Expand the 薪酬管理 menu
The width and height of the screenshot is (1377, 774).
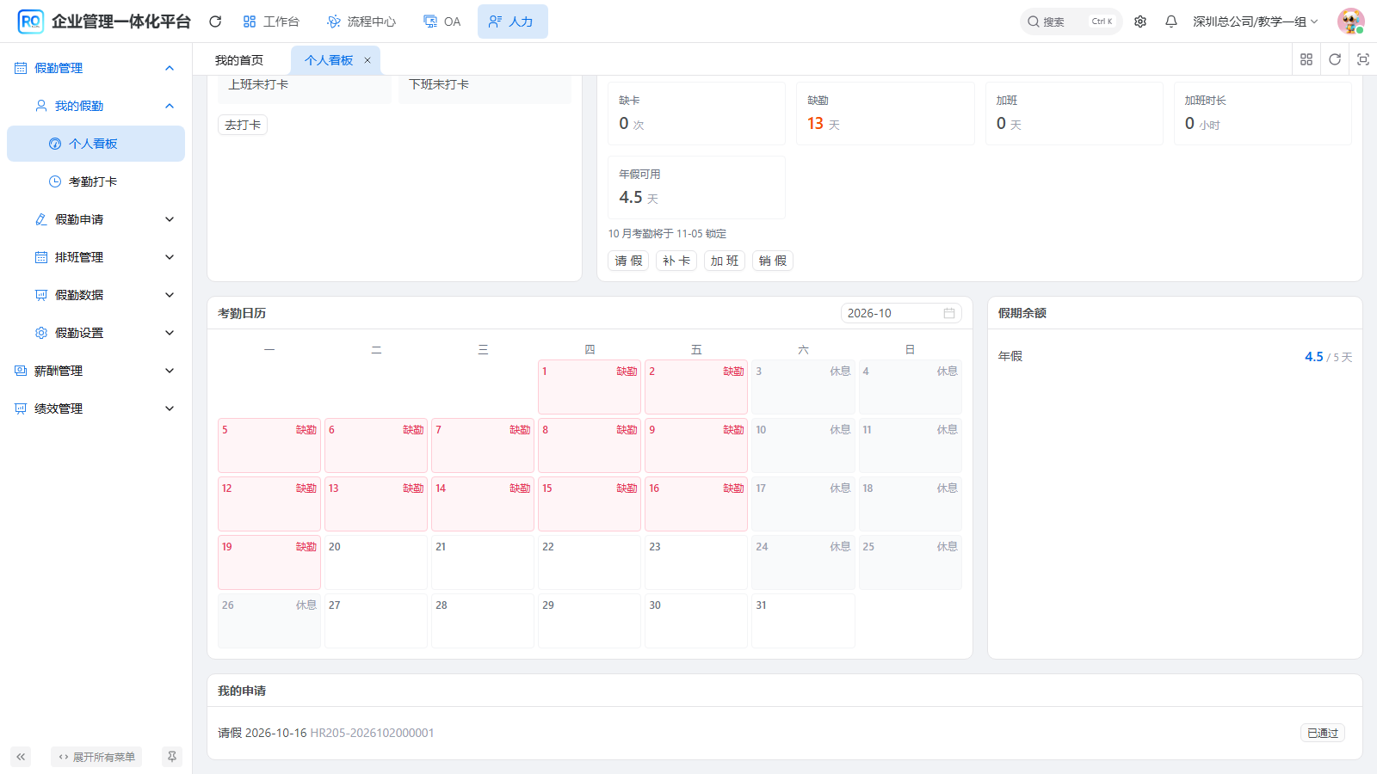[96, 371]
